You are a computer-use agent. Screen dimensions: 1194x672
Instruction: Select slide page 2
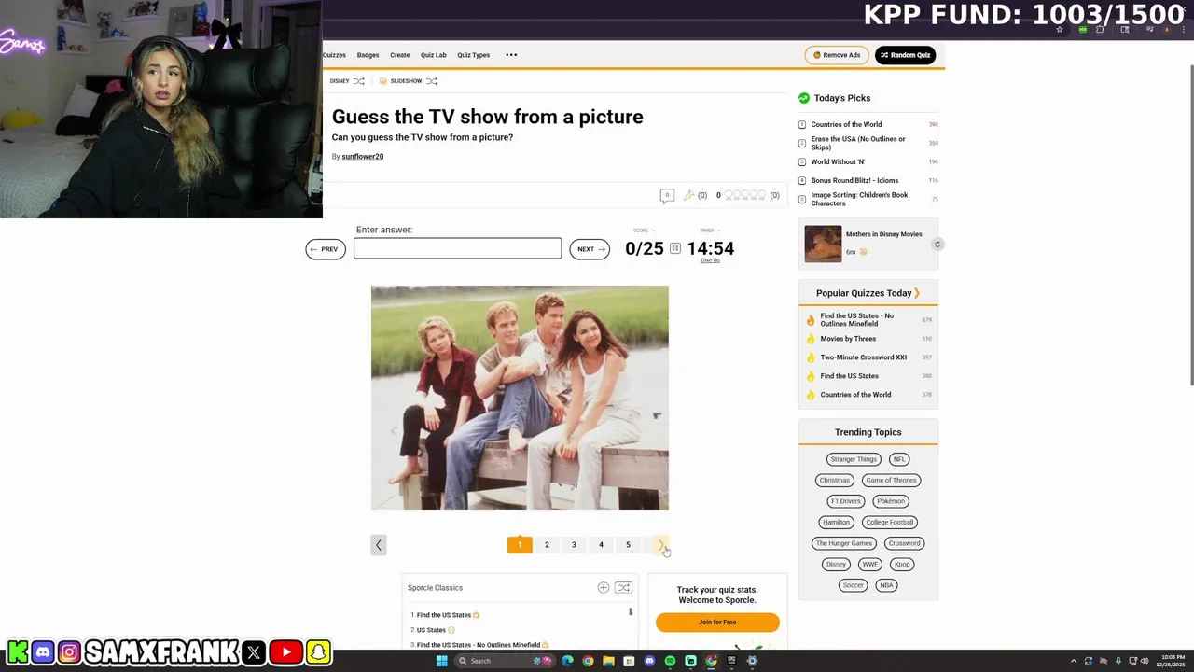pyautogui.click(x=547, y=545)
